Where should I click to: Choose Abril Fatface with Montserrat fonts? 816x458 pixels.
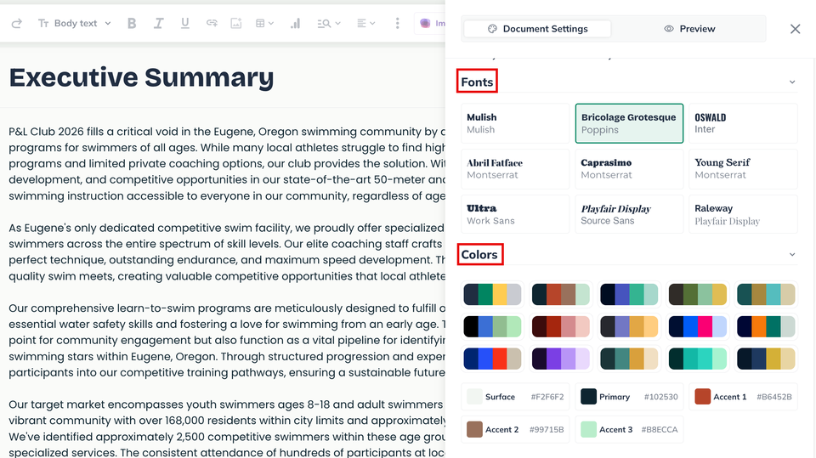[x=515, y=168]
